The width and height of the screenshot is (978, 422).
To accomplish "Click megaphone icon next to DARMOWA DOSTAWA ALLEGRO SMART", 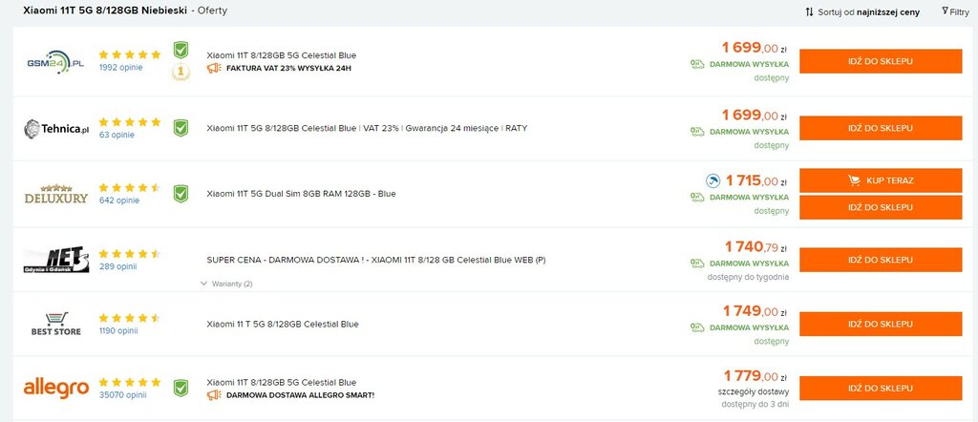I will [x=214, y=394].
